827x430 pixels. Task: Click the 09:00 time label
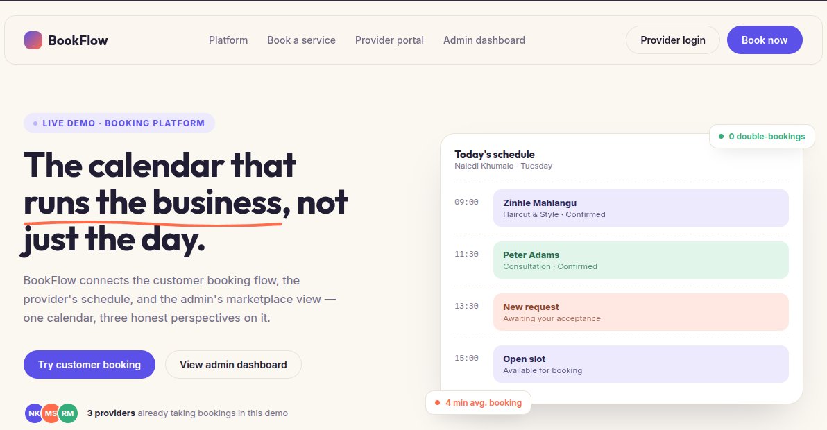(x=466, y=202)
